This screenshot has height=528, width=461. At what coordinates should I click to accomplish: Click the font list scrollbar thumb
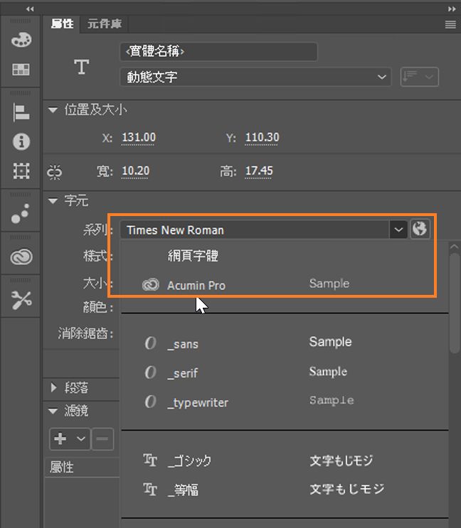(x=455, y=303)
